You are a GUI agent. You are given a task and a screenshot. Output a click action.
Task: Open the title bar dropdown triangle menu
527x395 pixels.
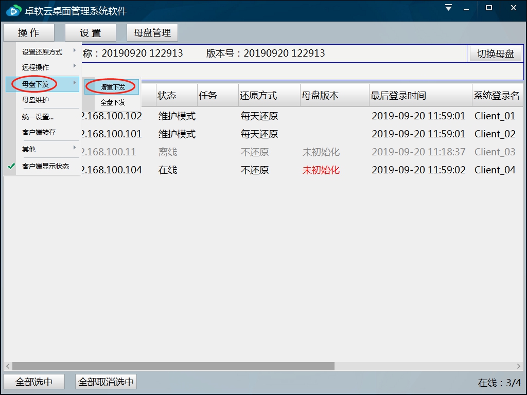[x=449, y=8]
